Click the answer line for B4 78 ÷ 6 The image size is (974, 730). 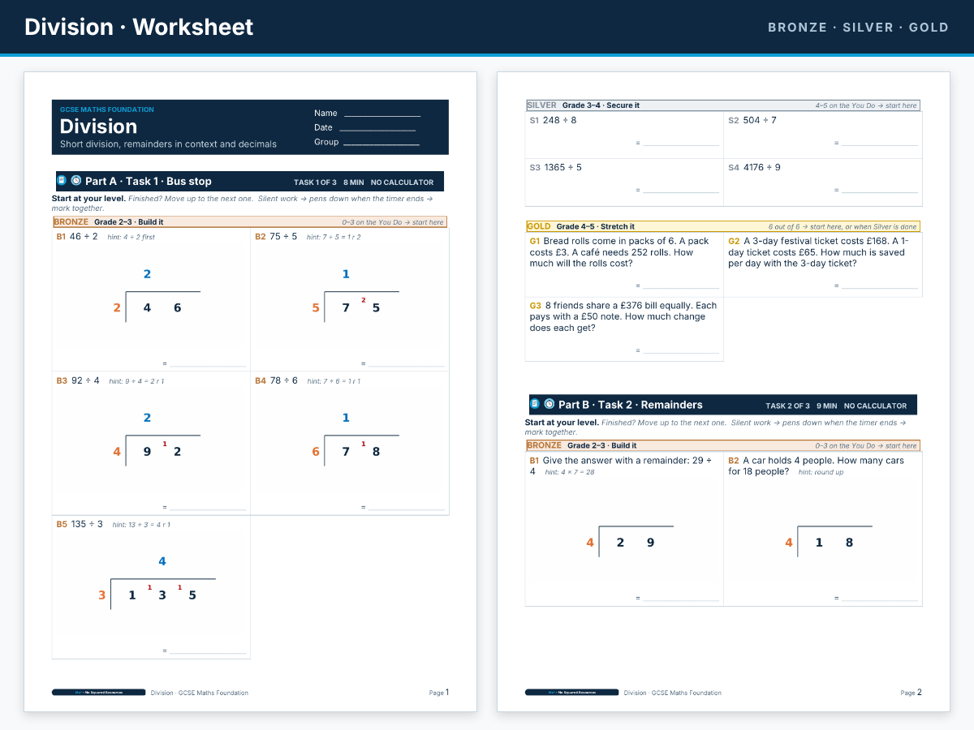pyautogui.click(x=407, y=509)
